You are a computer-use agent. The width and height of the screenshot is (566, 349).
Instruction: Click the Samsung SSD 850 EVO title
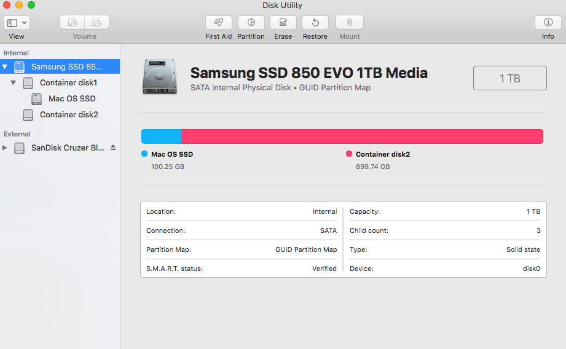point(309,73)
